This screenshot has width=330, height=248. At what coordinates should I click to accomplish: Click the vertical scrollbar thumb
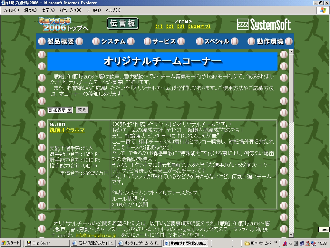pyautogui.click(x=291, y=88)
